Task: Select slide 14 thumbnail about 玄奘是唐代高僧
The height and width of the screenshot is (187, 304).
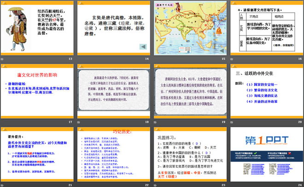Action: [x=114, y=28]
